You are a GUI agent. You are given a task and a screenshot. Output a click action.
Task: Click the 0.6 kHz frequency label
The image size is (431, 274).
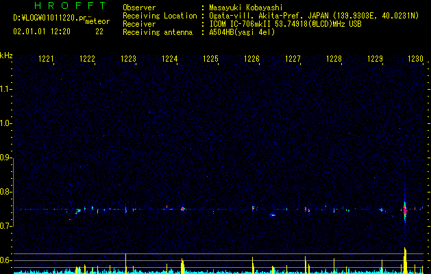tap(5, 260)
